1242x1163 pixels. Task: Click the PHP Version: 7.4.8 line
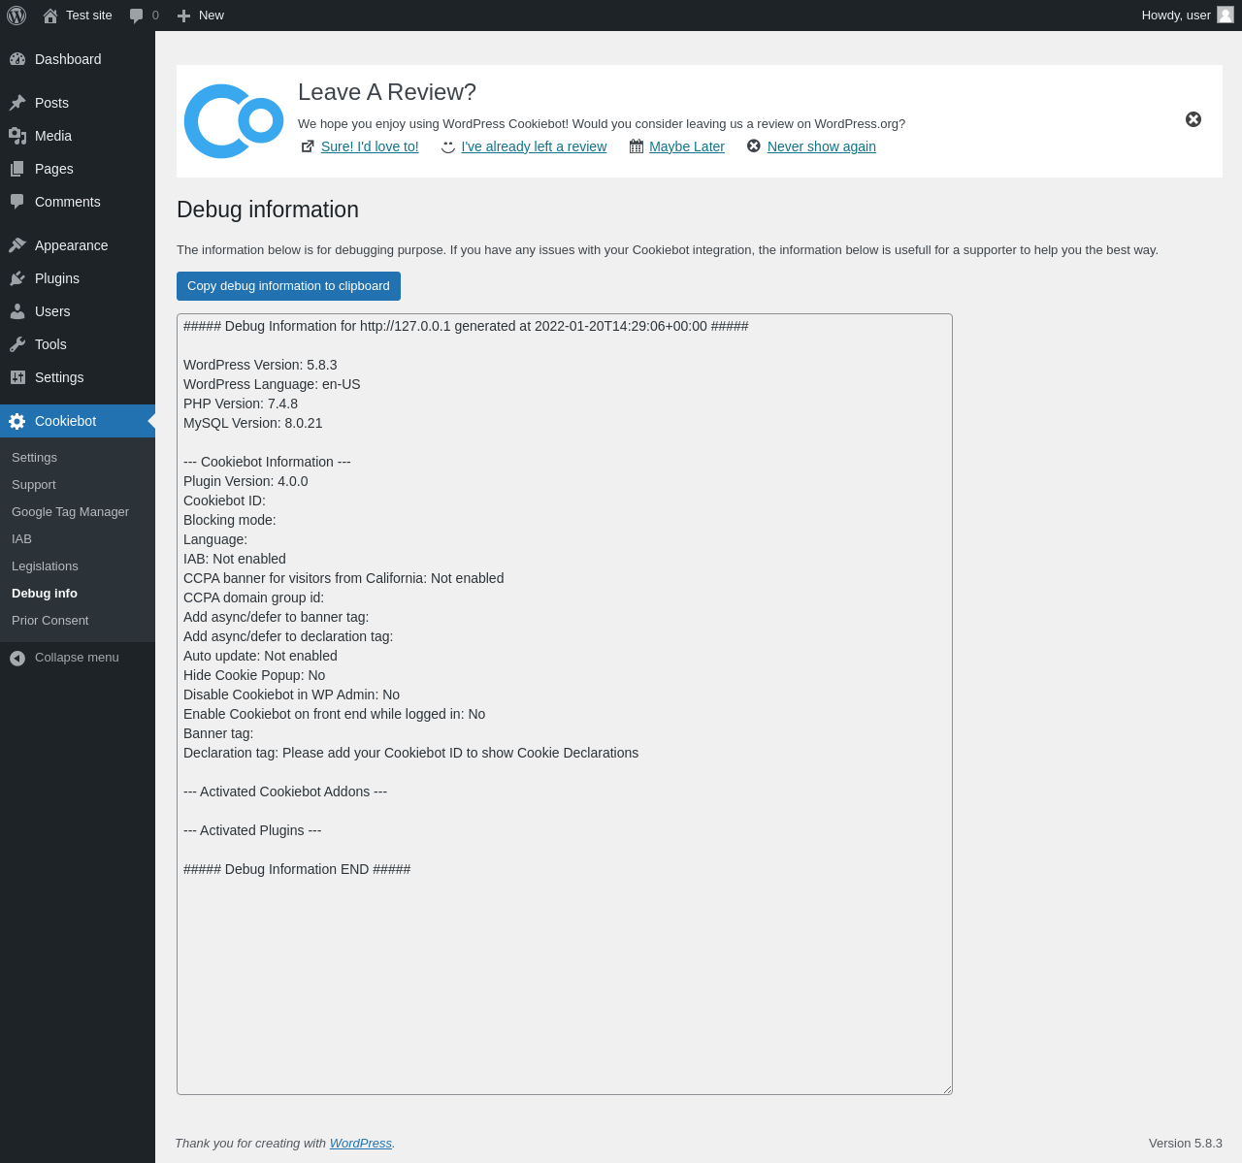point(241,404)
